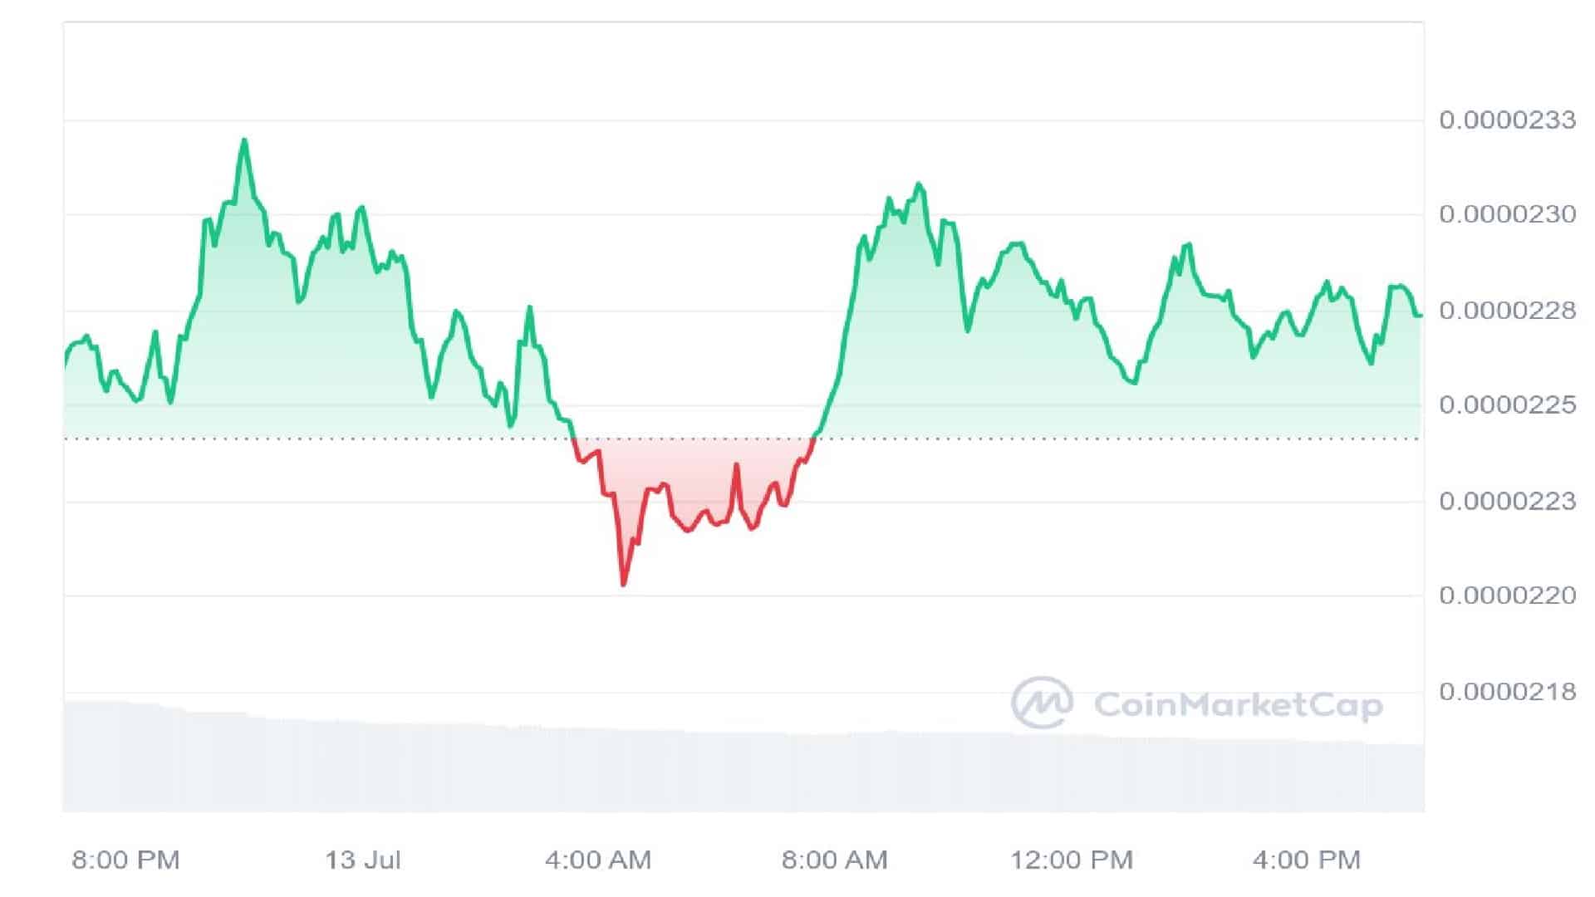Click the highest green peak of the price line

[244, 140]
